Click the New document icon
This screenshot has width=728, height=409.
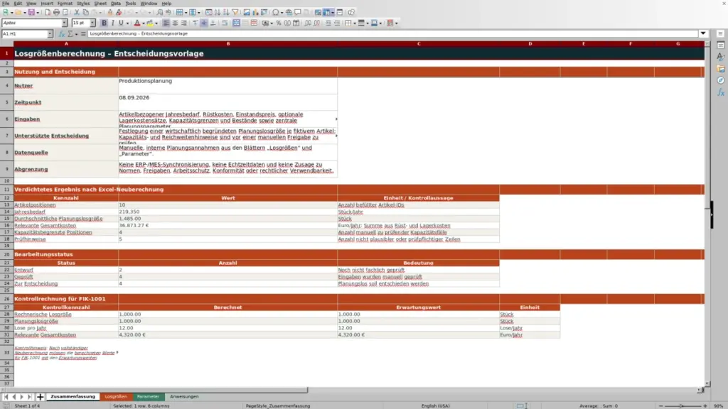pos(6,13)
